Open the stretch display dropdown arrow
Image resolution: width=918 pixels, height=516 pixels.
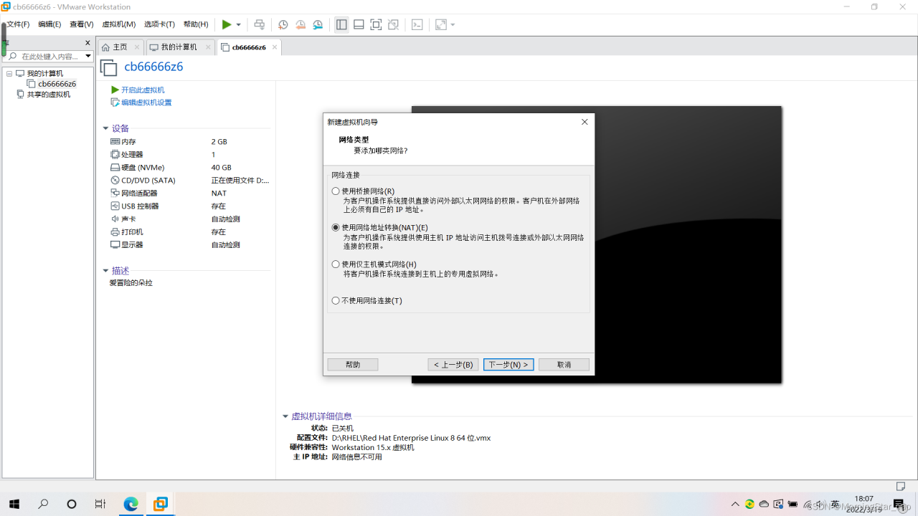(453, 25)
